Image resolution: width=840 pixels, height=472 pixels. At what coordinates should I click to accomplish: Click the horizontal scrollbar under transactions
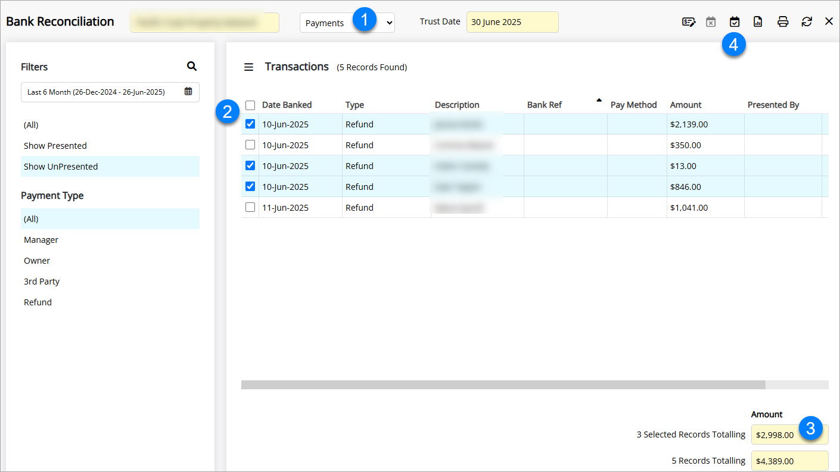503,385
